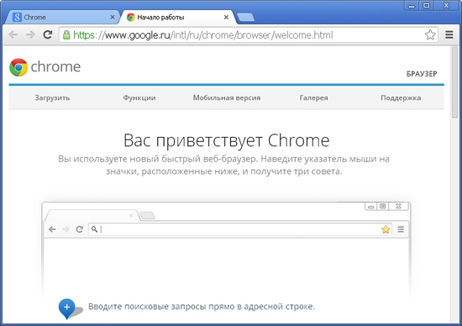Click the Google favicon on first tab
The height and width of the screenshot is (326, 462).
pos(17,18)
